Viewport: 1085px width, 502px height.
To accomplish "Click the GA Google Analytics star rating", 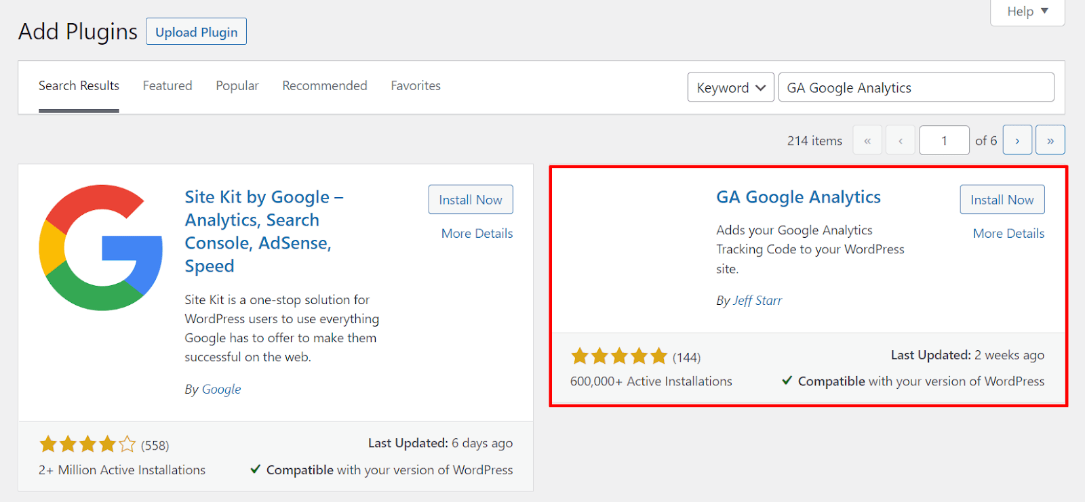I will pos(619,356).
